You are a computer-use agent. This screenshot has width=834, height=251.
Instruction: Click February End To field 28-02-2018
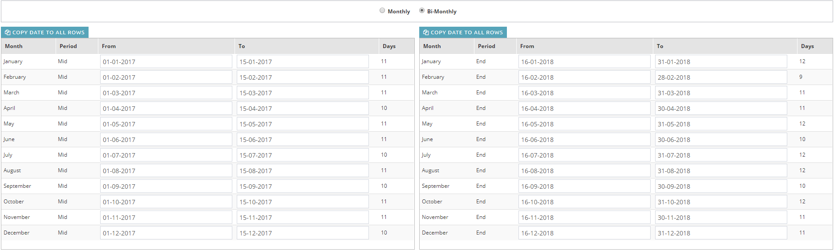coord(721,77)
